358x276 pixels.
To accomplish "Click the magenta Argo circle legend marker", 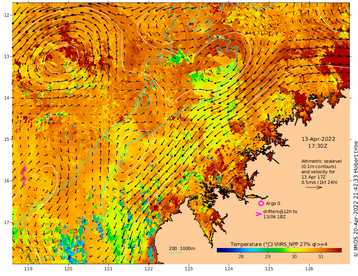I will coord(261,203).
